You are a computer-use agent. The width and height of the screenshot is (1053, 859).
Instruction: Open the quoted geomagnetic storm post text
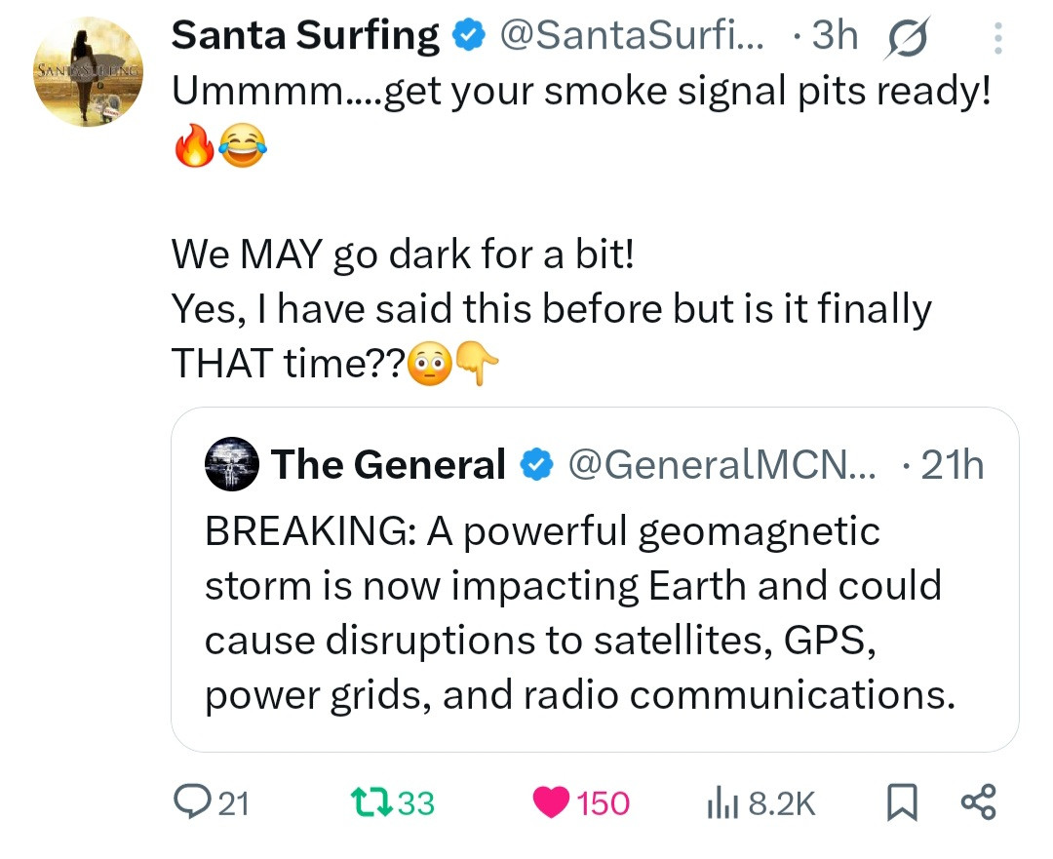coord(575,613)
